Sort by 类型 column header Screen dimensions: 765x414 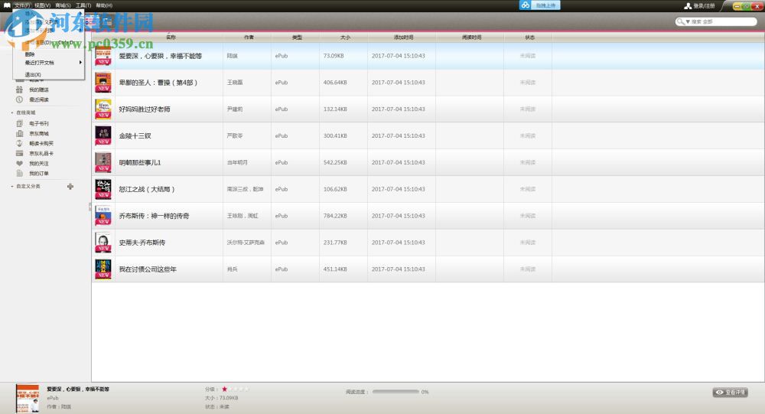(x=297, y=37)
